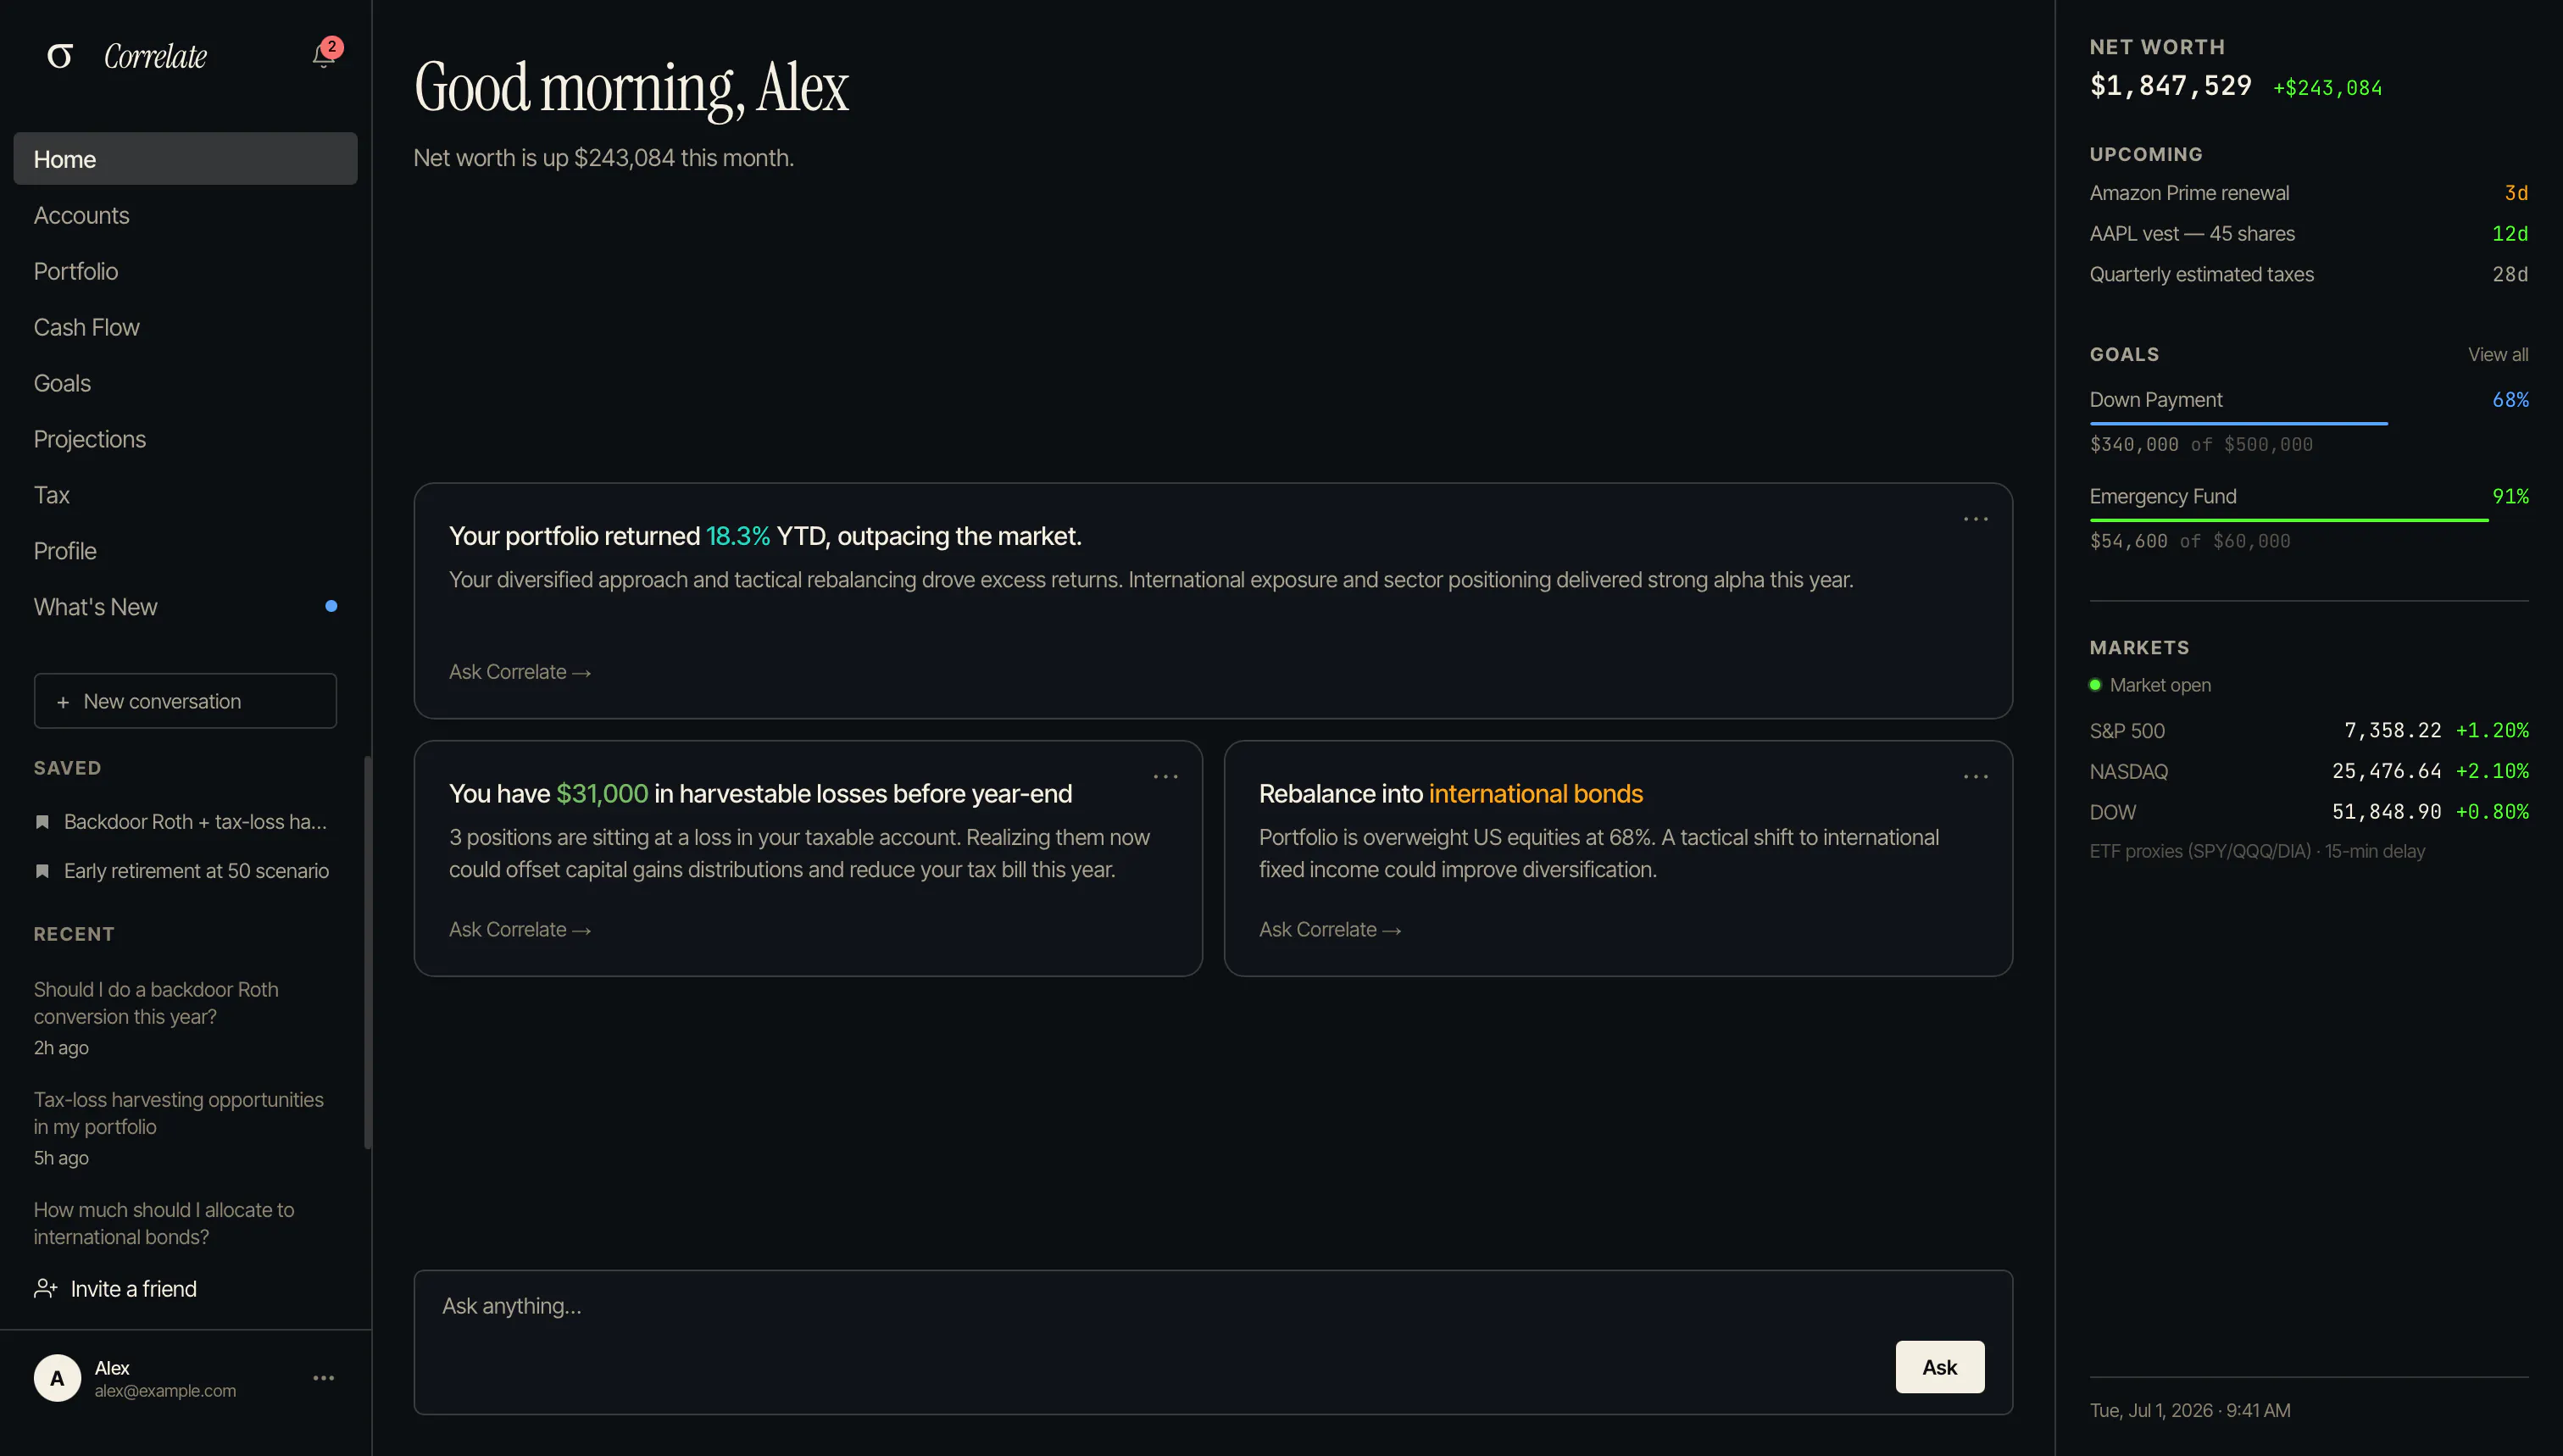Click alex@example.com email text
2563x1456 pixels.
165,1391
